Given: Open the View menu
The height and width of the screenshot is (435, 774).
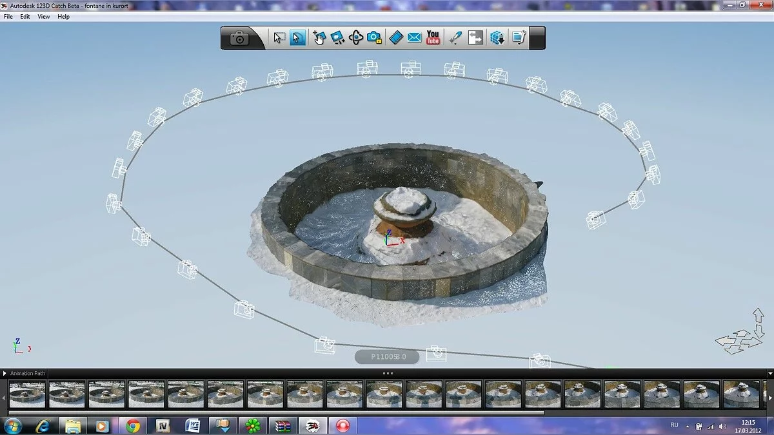Looking at the screenshot, I should (43, 16).
